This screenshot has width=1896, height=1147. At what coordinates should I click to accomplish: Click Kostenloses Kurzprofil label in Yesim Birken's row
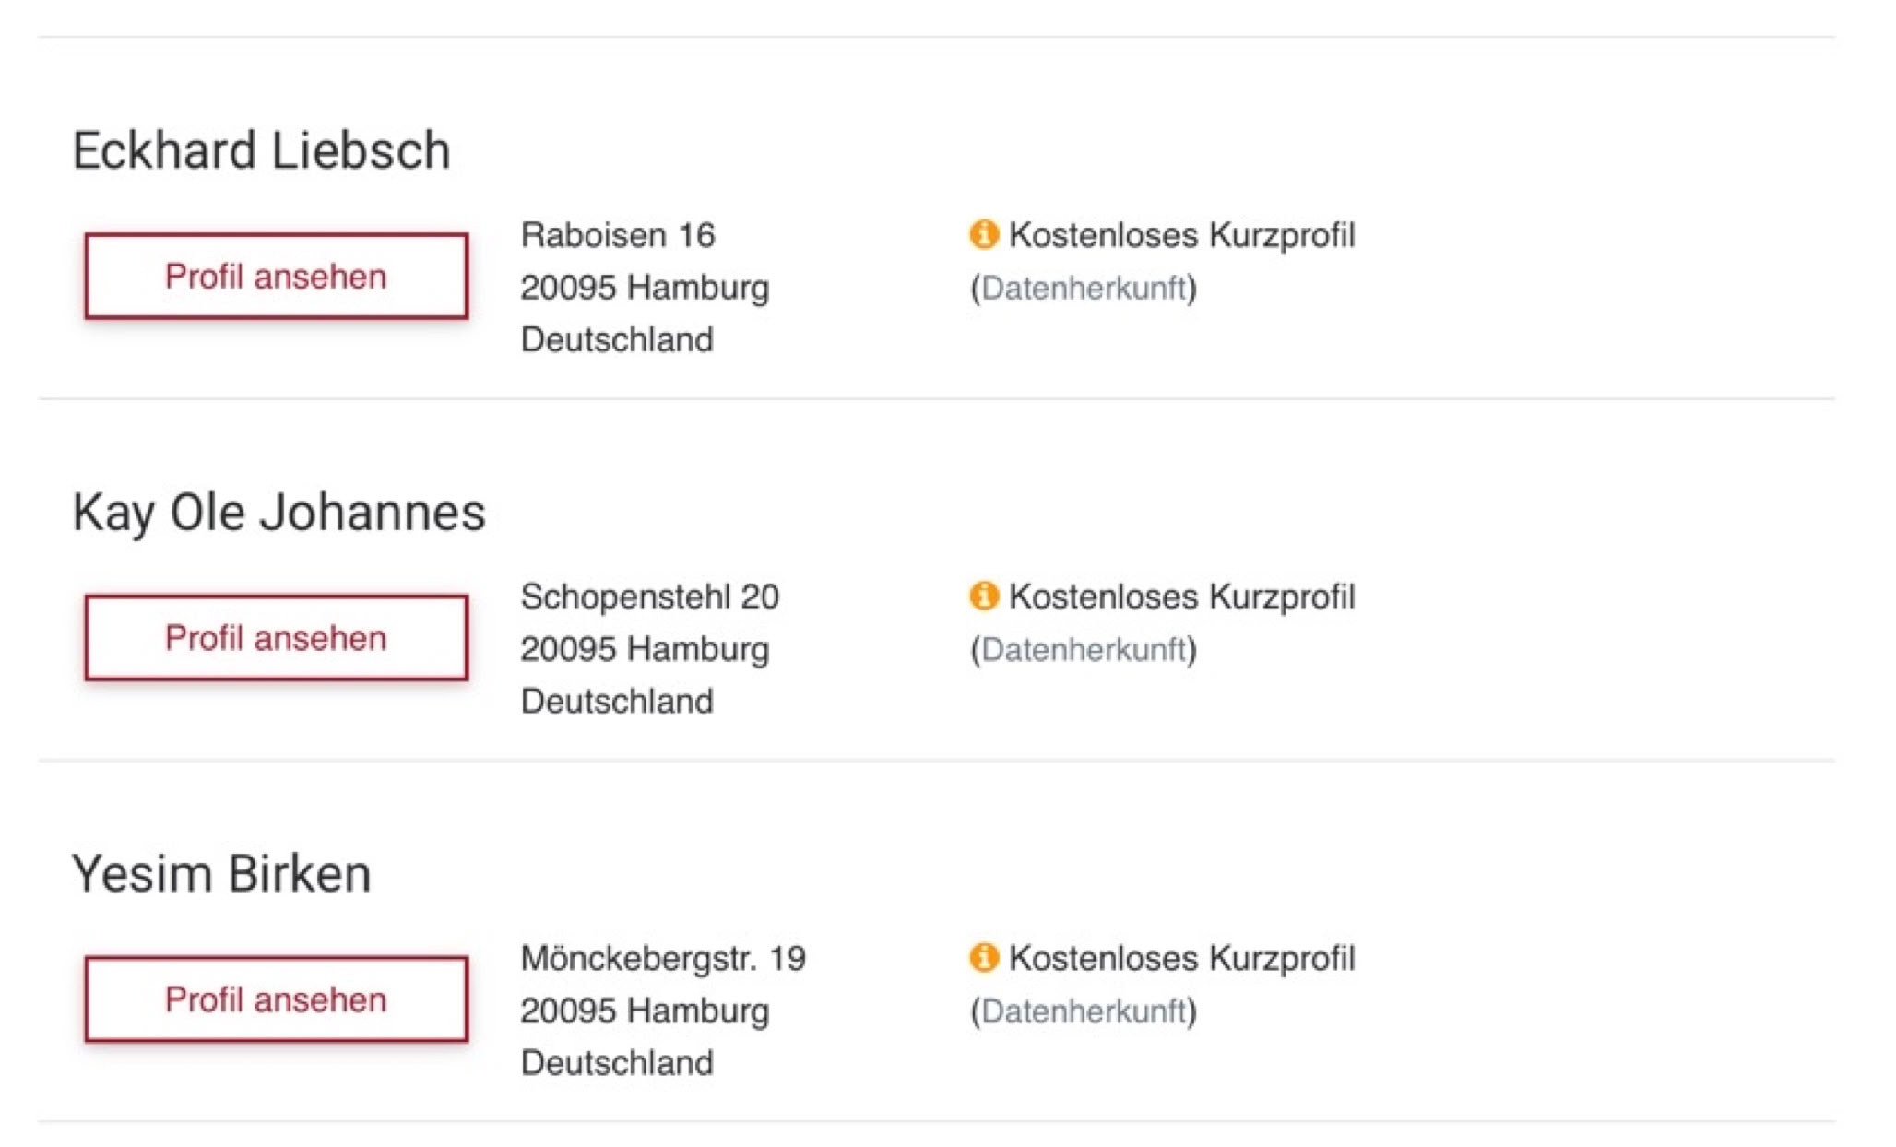(1181, 958)
